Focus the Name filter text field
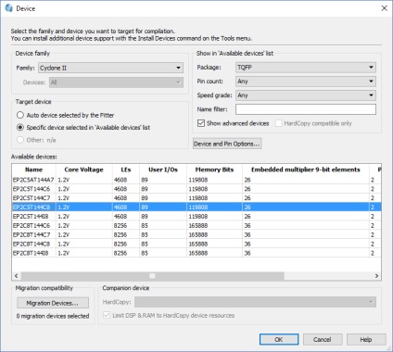 pyautogui.click(x=306, y=109)
